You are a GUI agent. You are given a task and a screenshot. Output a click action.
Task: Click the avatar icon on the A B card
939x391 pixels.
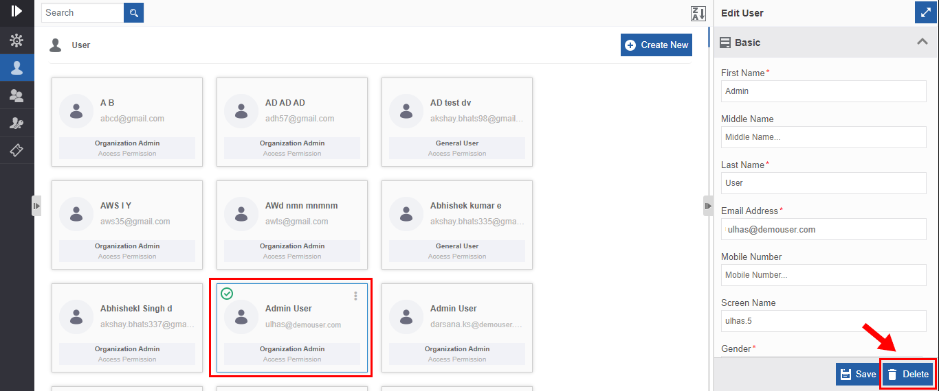76,111
